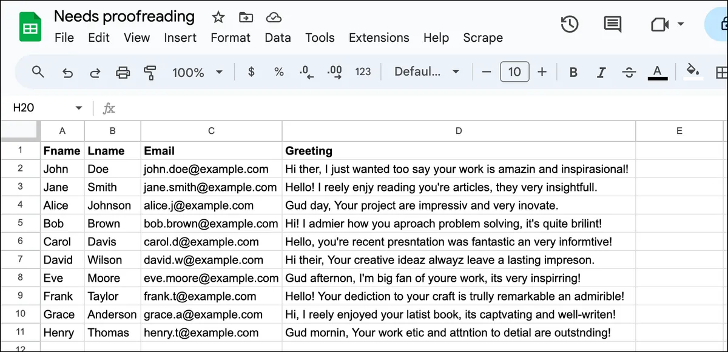Select column C header

tap(211, 131)
